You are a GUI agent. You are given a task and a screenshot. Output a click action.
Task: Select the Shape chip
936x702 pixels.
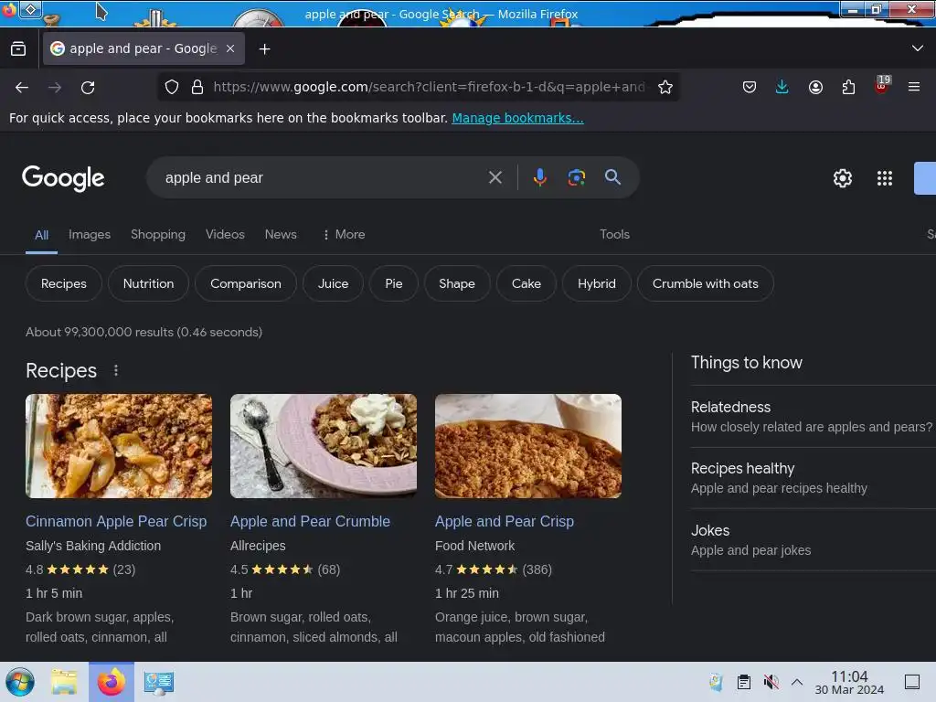click(457, 283)
